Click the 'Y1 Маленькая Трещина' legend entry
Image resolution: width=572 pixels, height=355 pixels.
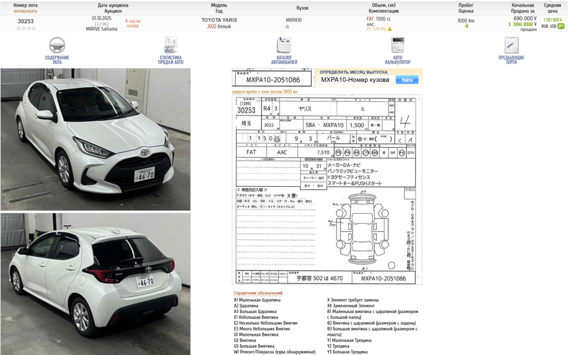point(349,340)
